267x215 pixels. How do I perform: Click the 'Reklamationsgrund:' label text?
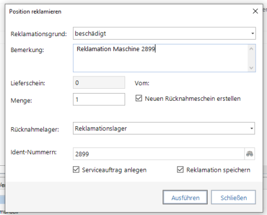point(39,34)
